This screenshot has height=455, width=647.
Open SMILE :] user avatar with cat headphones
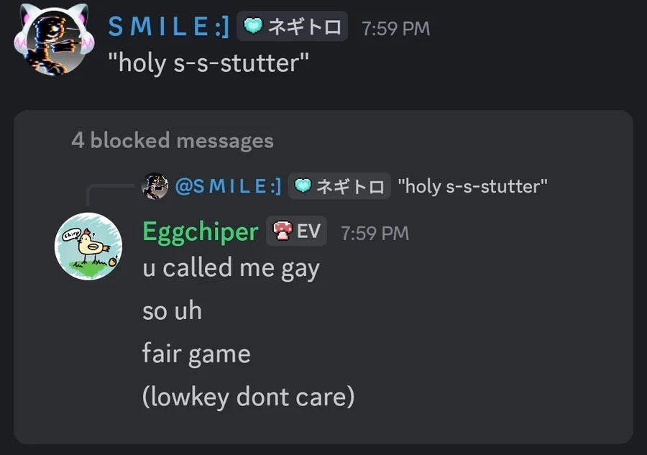coord(54,40)
